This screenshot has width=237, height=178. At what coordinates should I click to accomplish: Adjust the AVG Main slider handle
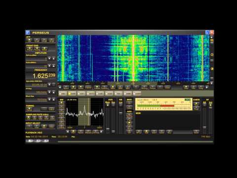(x=108, y=129)
